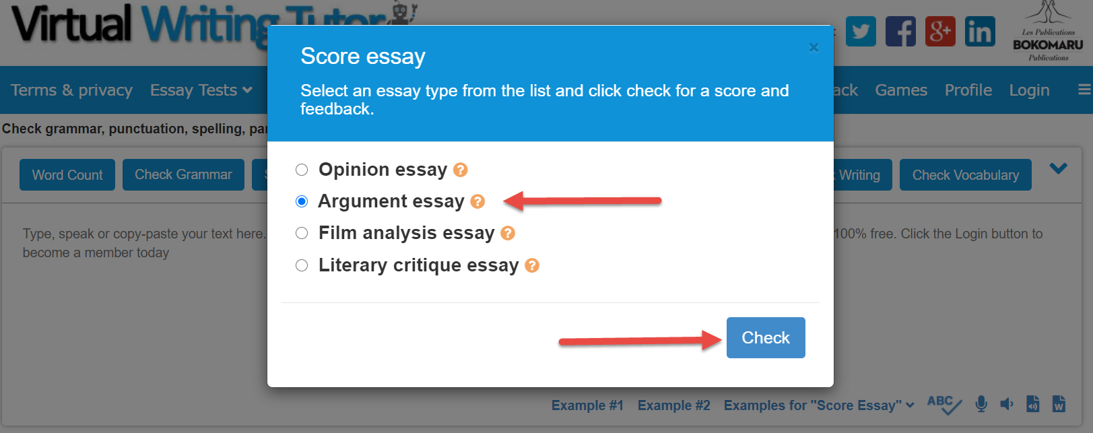1093x433 pixels.
Task: Open the Virtual Writing Tutor Twitter page
Action: coord(861,30)
